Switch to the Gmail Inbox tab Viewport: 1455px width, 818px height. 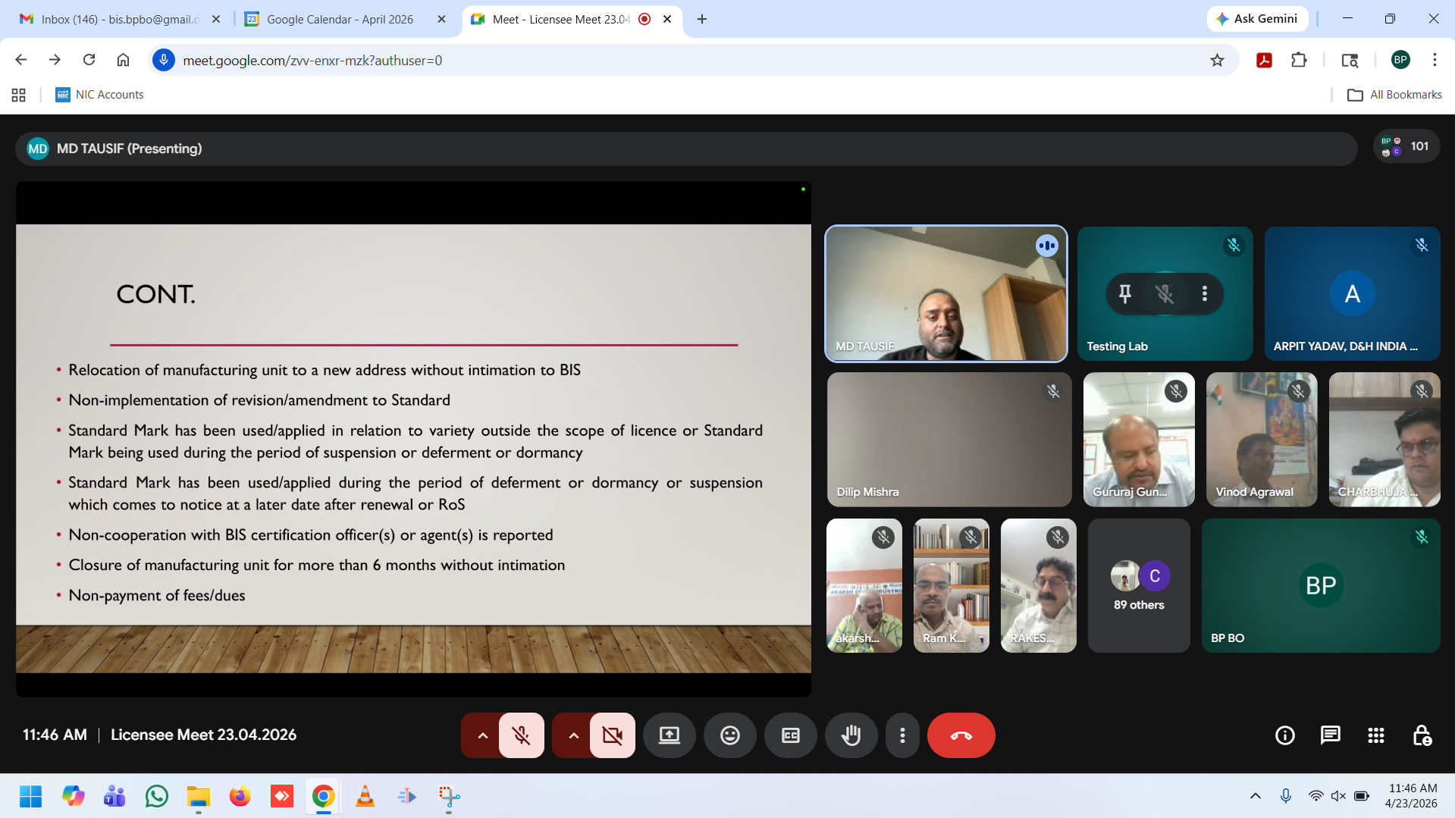pos(119,19)
